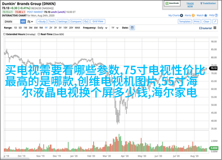The width and height of the screenshot is (222, 160).
Task: Select the 1D range
Action: 15,28
